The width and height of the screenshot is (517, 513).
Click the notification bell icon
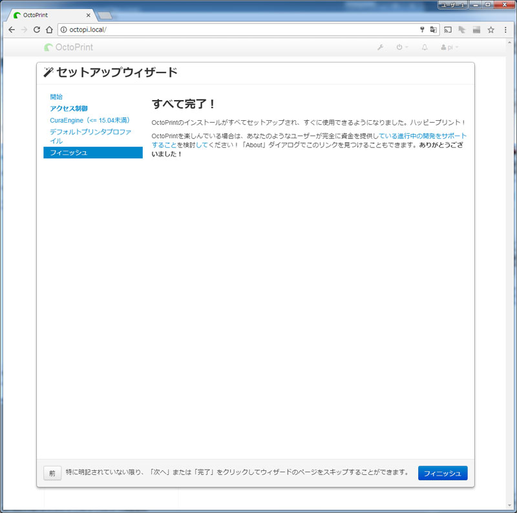(425, 47)
